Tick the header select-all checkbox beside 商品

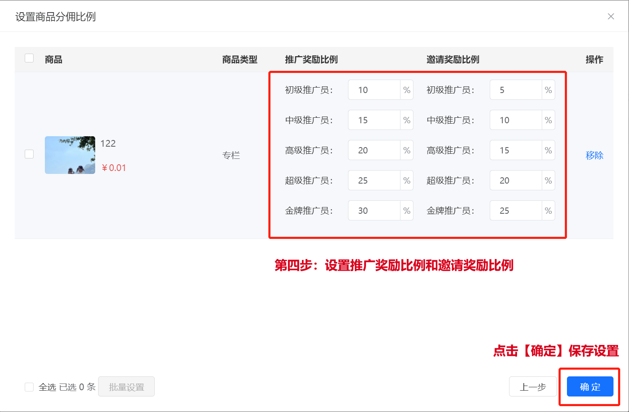tap(29, 58)
